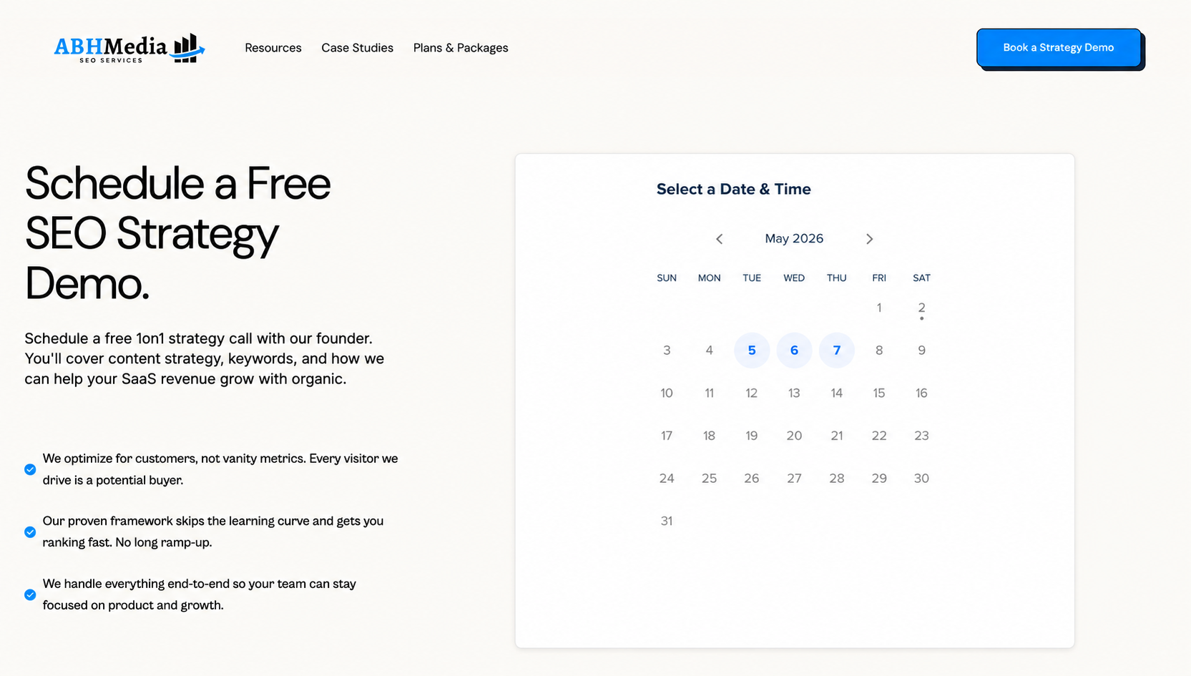The height and width of the screenshot is (676, 1191).
Task: Click the date 13 in calendar
Action: coord(794,393)
